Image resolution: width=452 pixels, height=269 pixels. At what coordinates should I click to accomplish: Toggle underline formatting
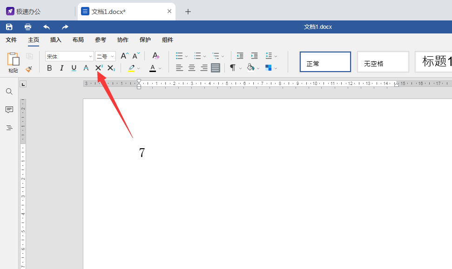74,68
